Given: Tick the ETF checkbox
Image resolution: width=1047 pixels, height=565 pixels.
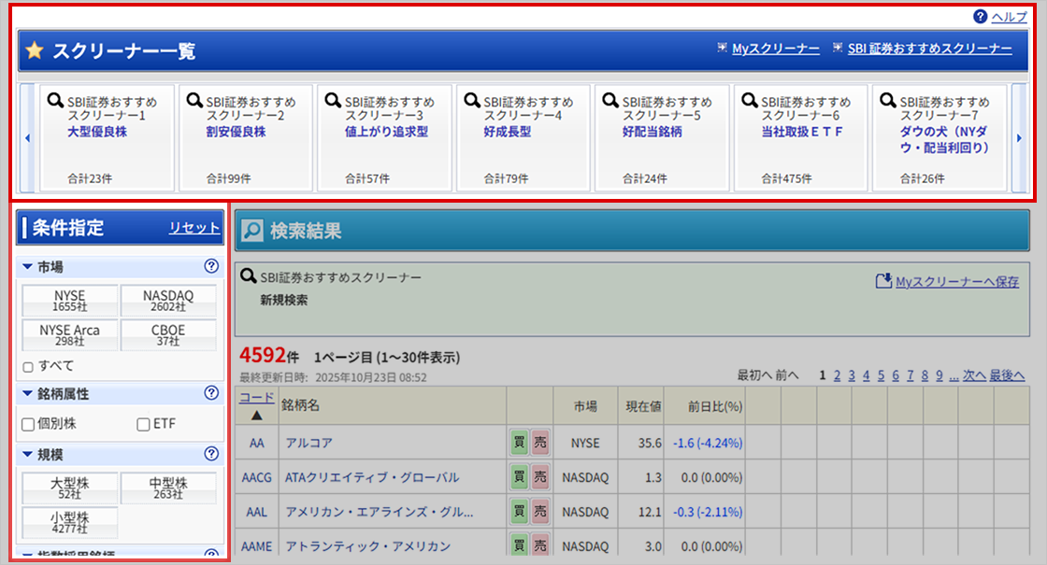Looking at the screenshot, I should click(143, 425).
